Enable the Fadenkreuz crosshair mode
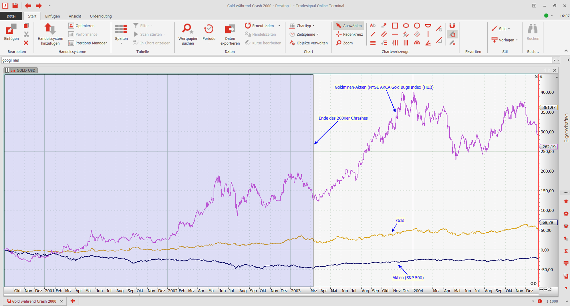570x306 pixels. (349, 34)
